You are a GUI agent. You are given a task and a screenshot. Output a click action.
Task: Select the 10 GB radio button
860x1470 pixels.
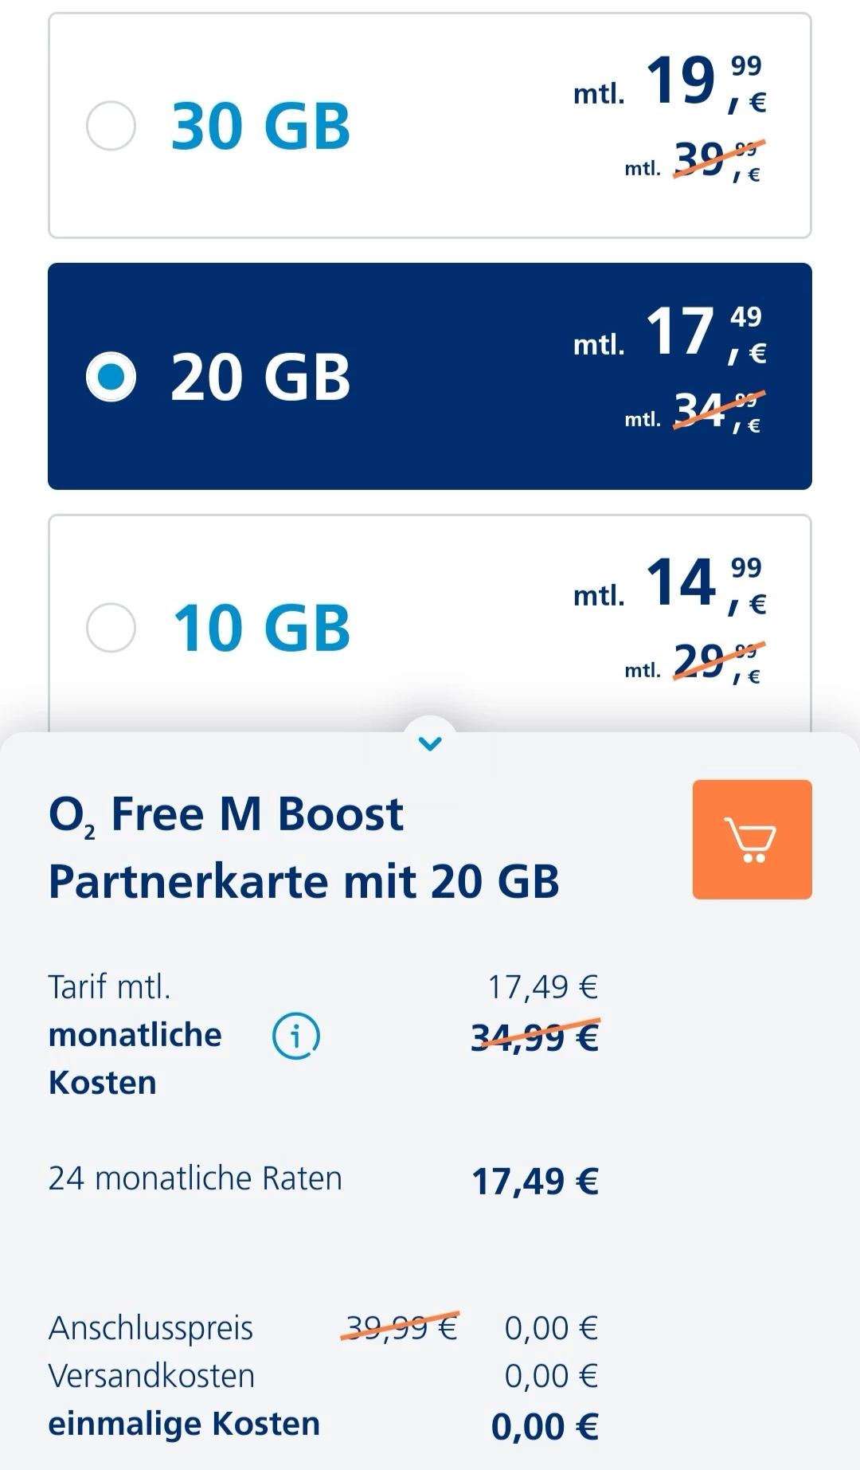(x=111, y=628)
